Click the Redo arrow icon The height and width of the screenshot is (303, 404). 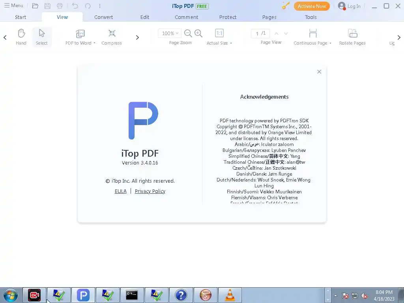click(x=88, y=6)
